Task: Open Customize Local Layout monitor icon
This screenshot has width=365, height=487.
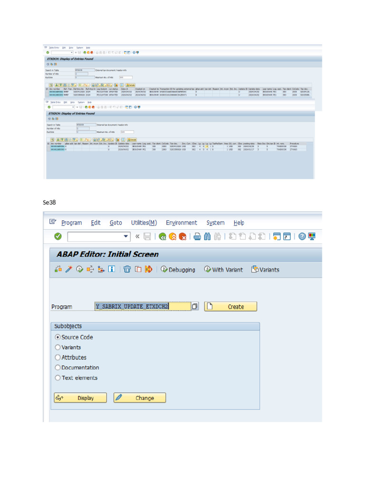Action: 312,236
